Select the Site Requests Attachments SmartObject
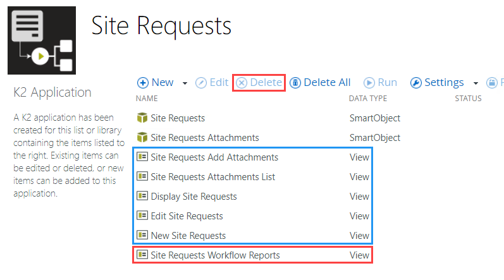The image size is (504, 280). pyautogui.click(x=204, y=138)
